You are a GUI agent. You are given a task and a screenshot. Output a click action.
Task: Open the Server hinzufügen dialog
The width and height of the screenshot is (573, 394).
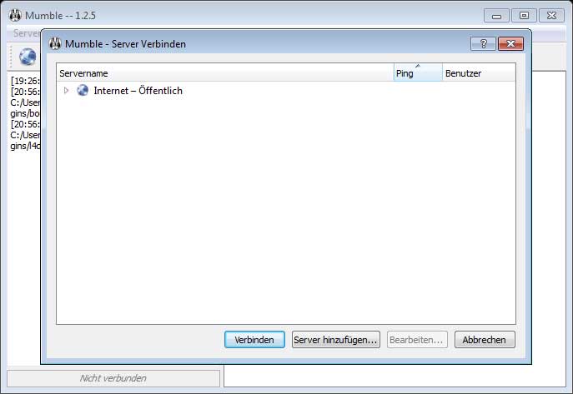336,340
